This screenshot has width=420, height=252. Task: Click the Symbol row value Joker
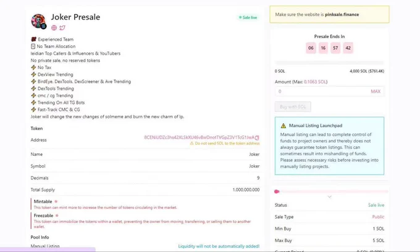(254, 166)
